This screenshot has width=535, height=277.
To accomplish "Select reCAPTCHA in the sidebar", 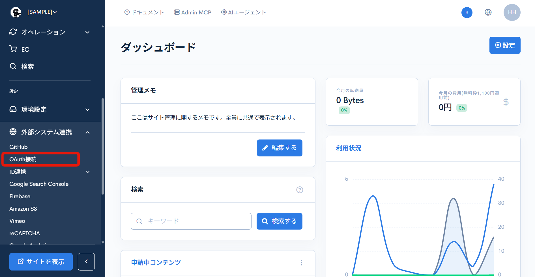I will click(25, 233).
